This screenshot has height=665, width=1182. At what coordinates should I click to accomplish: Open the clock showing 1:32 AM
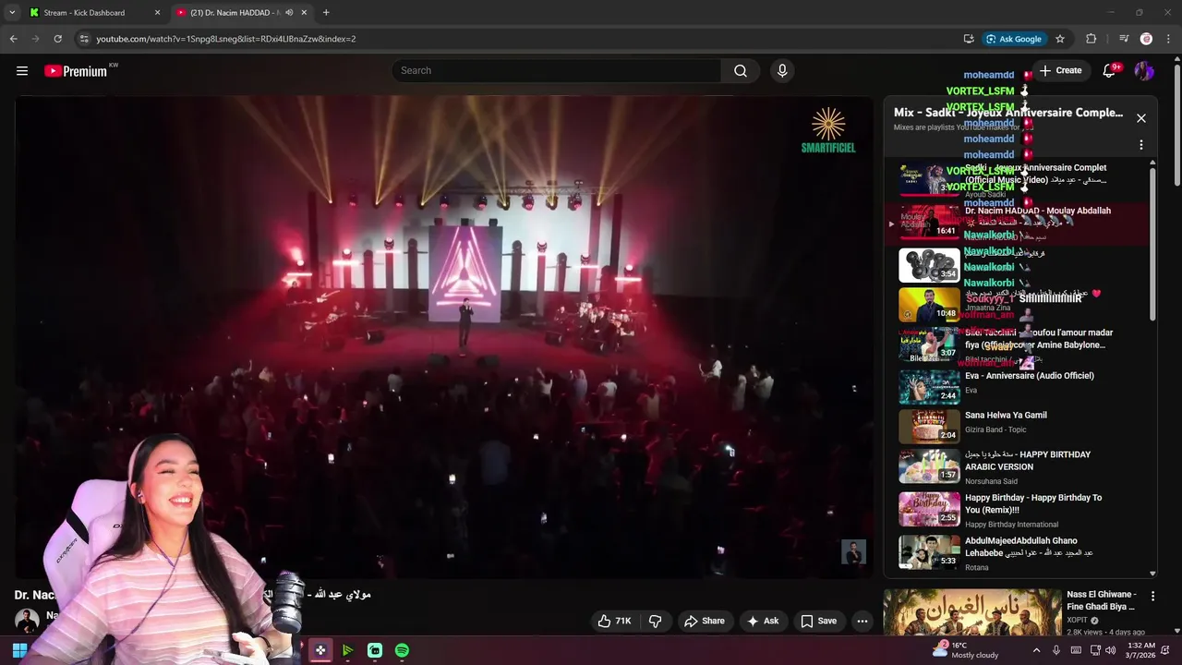coord(1141,650)
